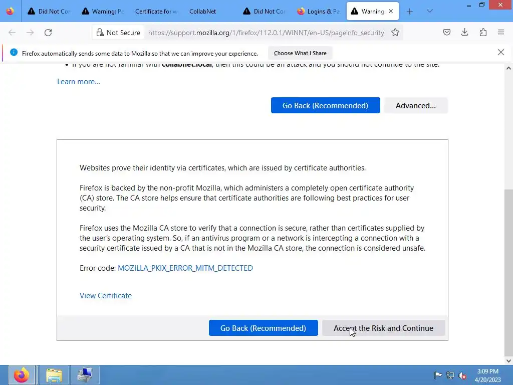Click the Action Center flag tray icon
The width and height of the screenshot is (513, 385).
point(438,375)
